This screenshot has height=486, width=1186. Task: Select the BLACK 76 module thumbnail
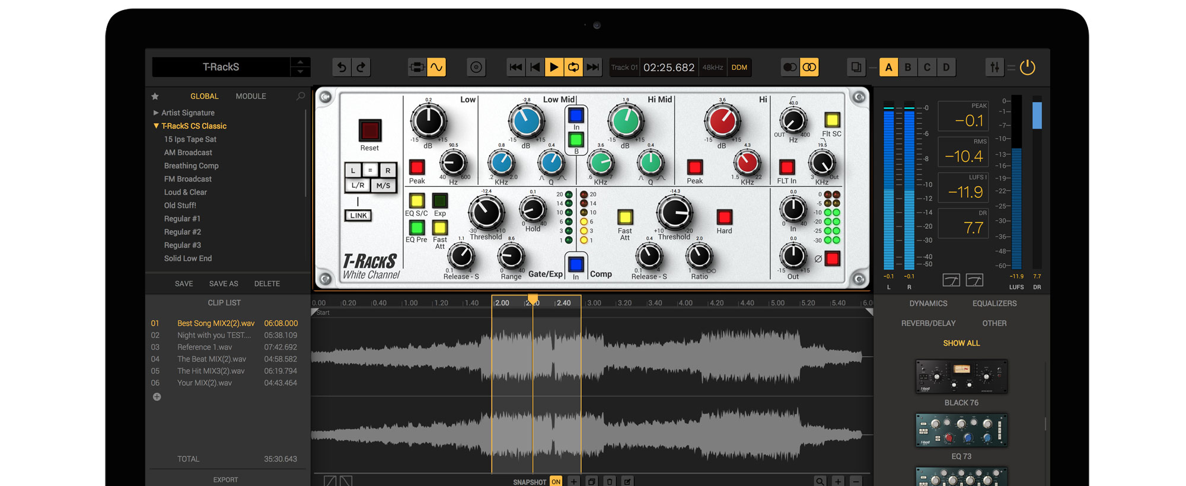[961, 376]
